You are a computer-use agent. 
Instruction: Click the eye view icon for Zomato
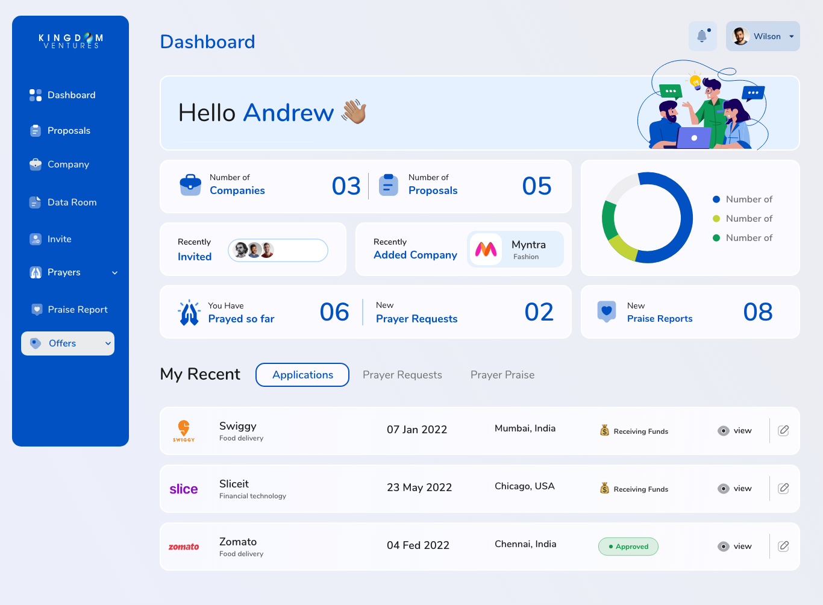click(724, 547)
